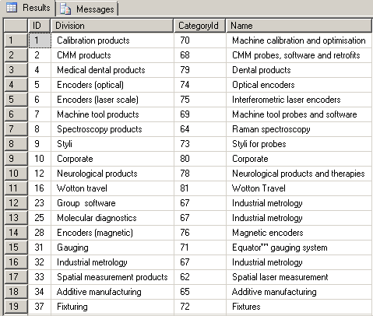Screen dimensions: 373x316
Task: Click the Messages tab document icon
Action: 65,9
